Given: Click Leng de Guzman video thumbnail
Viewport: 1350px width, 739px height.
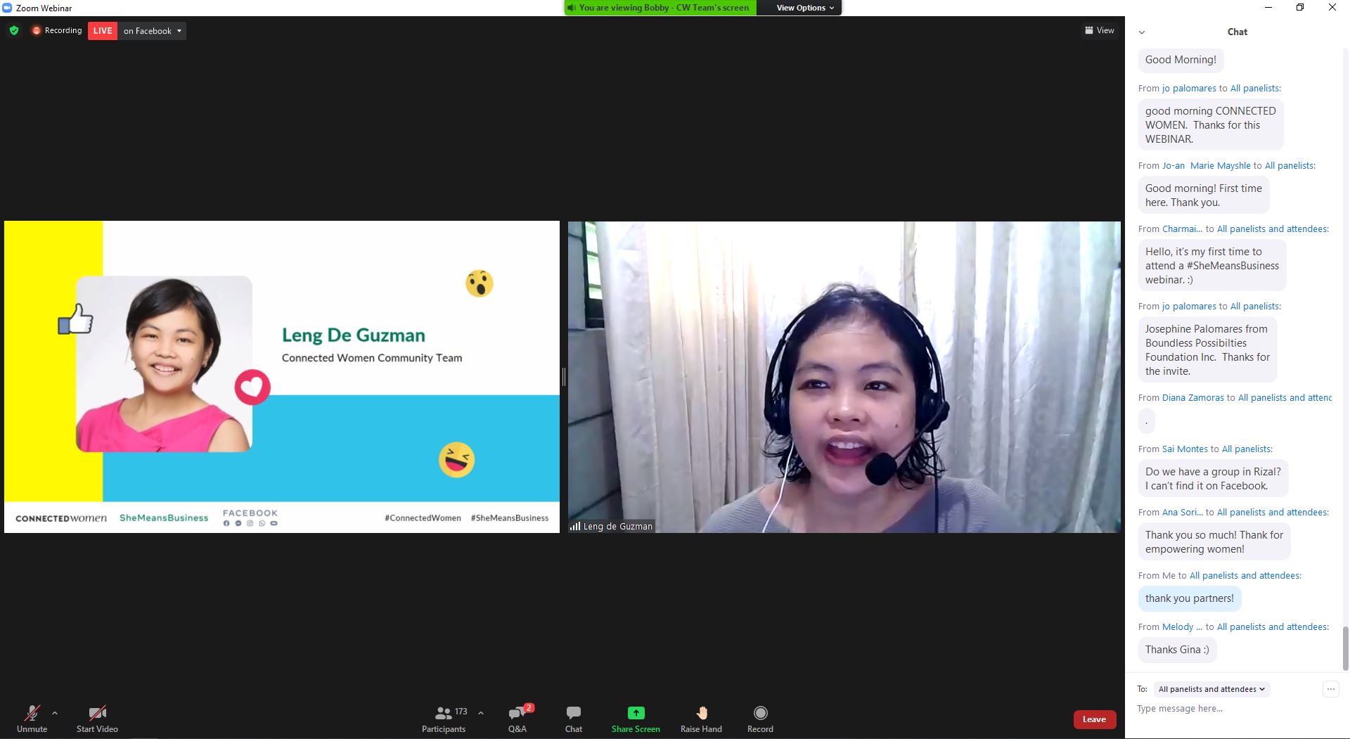Looking at the screenshot, I should tap(844, 377).
